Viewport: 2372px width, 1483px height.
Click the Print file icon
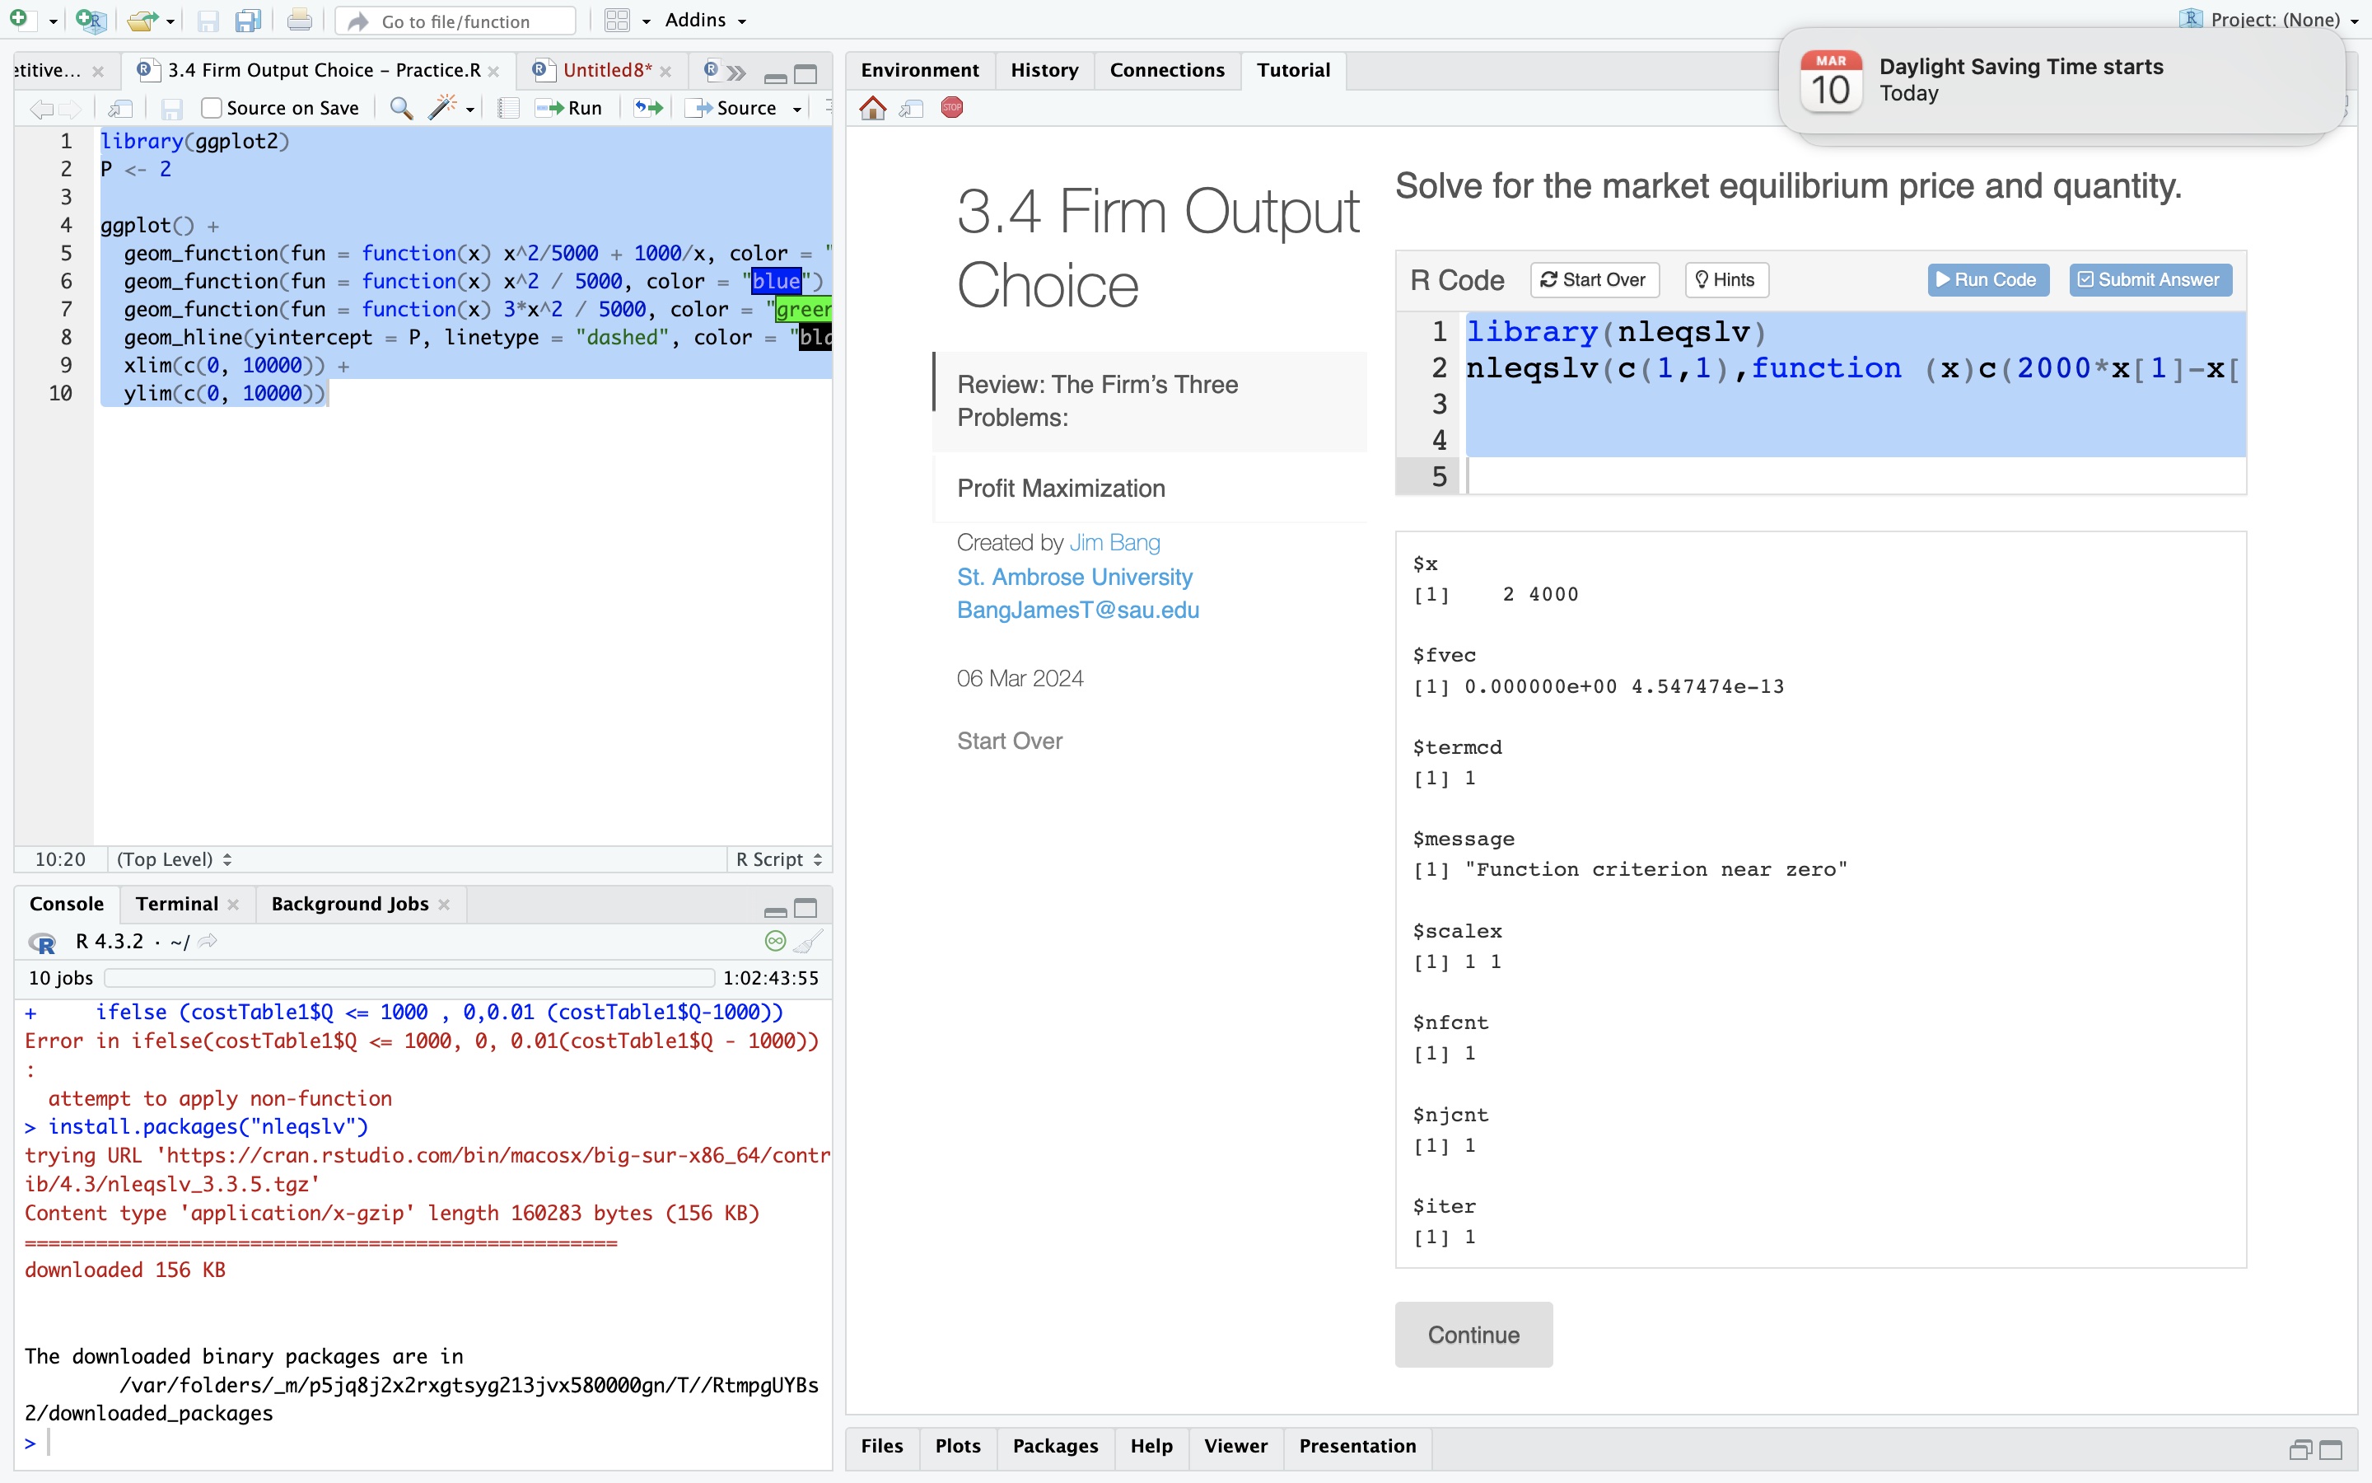point(300,20)
